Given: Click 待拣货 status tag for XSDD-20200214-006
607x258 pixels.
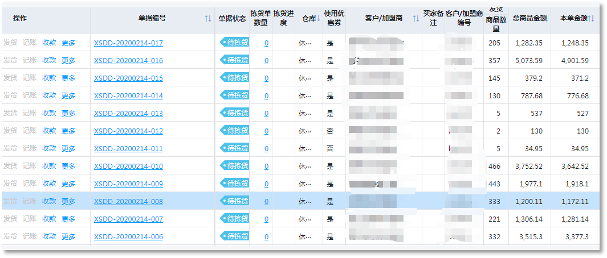Looking at the screenshot, I should [234, 236].
